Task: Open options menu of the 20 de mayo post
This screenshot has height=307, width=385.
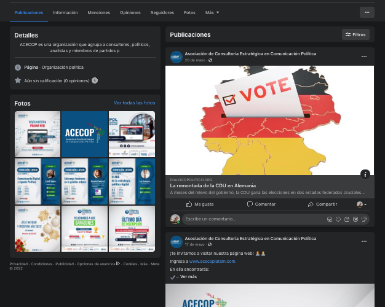Action: pos(364,56)
